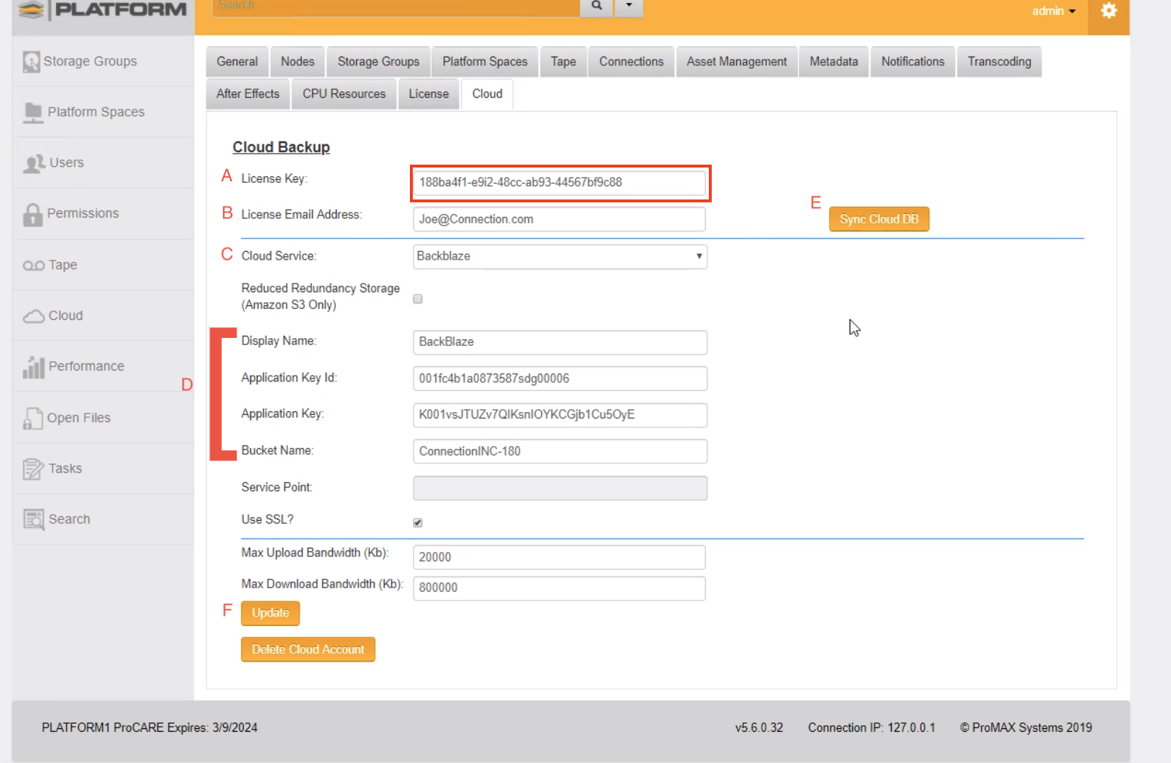Viewport: 1171px width, 763px height.
Task: Click the Service Point field
Action: (560, 488)
